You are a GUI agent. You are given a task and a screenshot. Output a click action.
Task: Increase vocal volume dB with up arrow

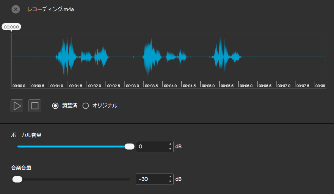coord(170,144)
